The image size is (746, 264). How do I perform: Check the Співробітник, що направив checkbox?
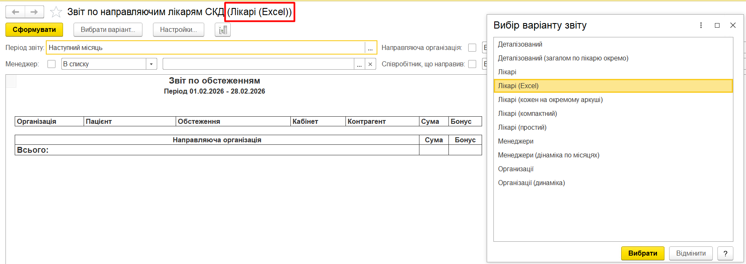472,64
